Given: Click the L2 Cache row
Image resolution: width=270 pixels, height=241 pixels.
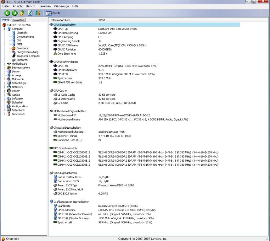Looking at the screenshot, I should click(144, 103).
